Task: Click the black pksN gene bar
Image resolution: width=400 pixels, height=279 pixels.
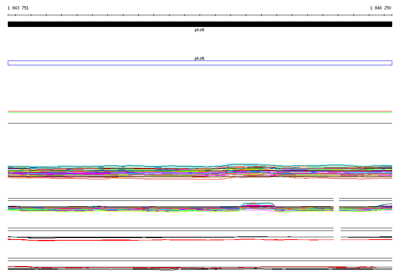Action: 200,24
